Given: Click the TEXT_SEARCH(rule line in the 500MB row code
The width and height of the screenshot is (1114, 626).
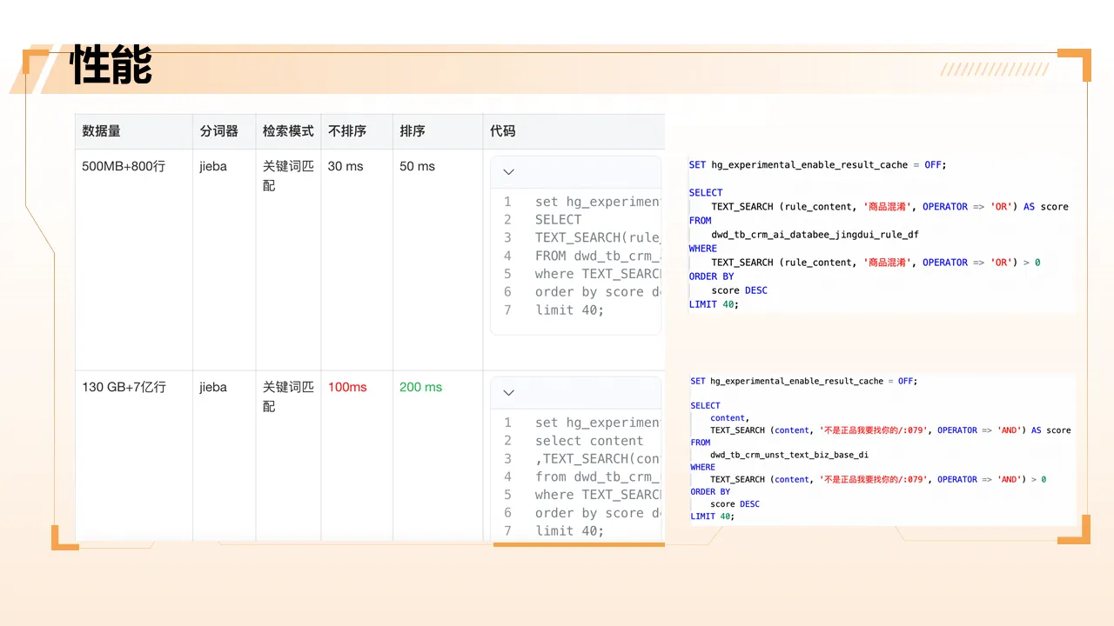Looking at the screenshot, I should click(x=598, y=237).
